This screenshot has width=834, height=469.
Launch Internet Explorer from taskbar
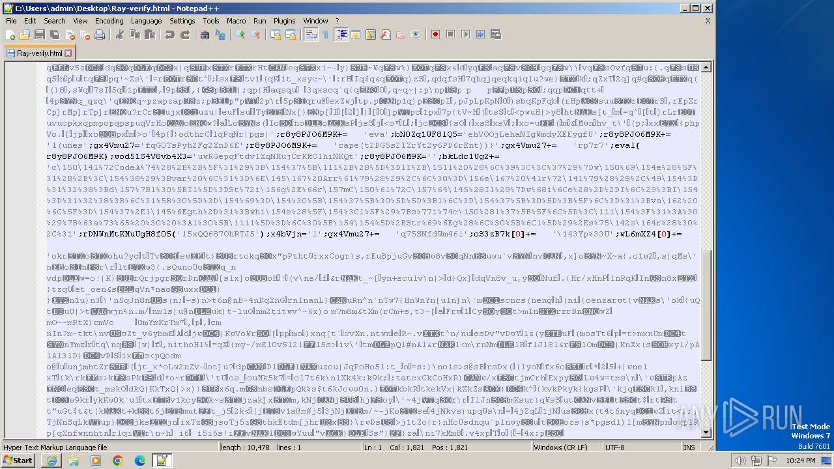(x=52, y=461)
